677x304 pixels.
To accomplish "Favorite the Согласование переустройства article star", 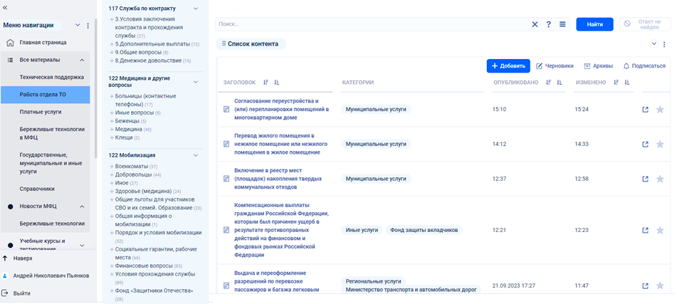I will click(x=660, y=110).
